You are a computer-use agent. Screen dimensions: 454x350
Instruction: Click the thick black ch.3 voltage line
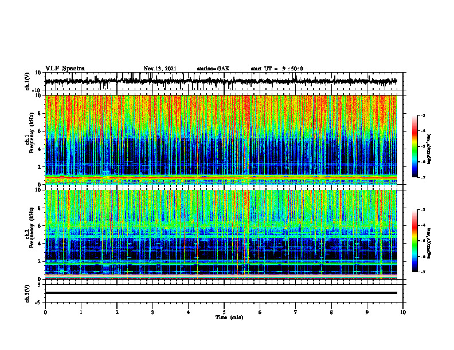pos(221,293)
